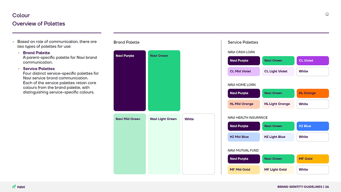Image resolution: width=341 pixels, height=192 pixels.
Task: Click the MF Light Gold swatch
Action: [278, 170]
